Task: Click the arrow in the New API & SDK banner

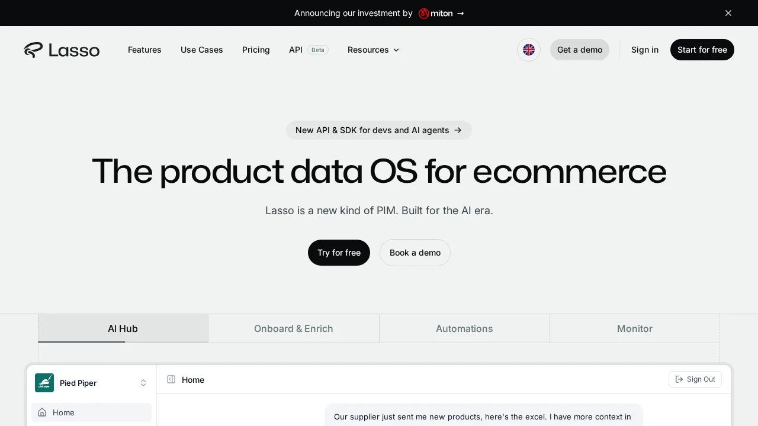Action: coord(458,130)
